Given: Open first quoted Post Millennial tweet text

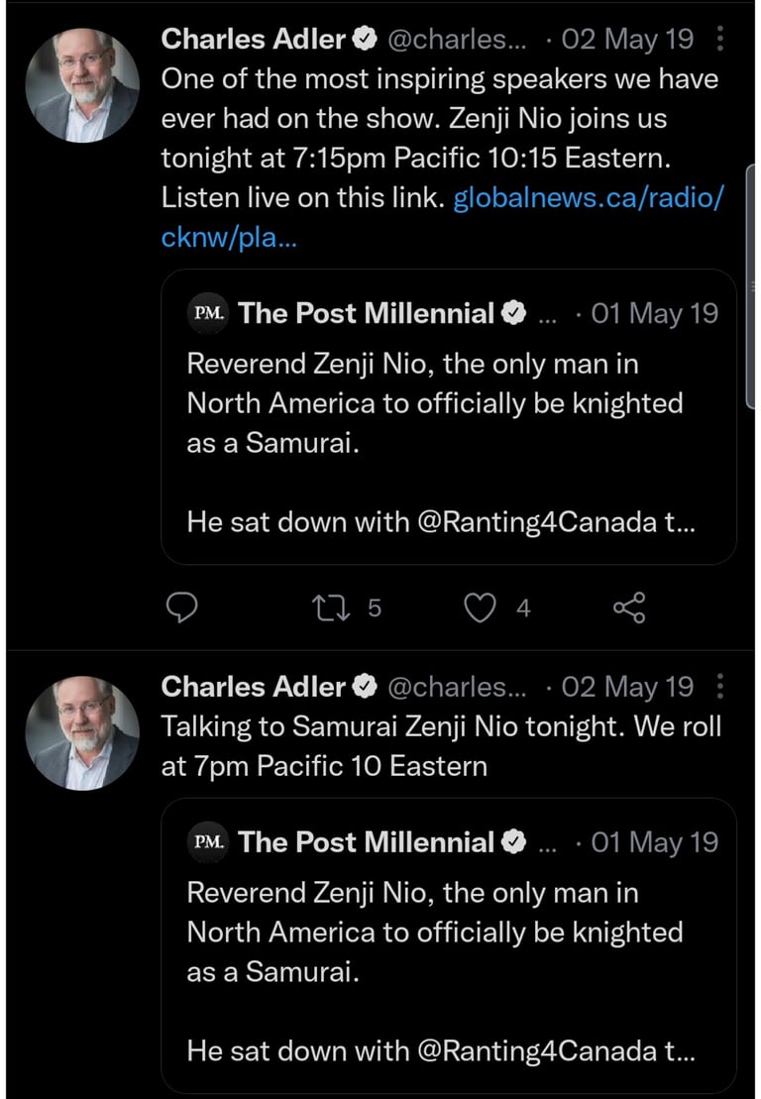Looking at the screenshot, I should (x=434, y=403).
